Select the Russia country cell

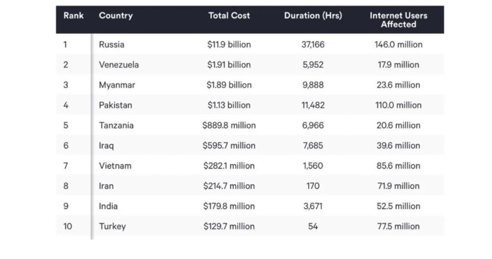click(111, 45)
